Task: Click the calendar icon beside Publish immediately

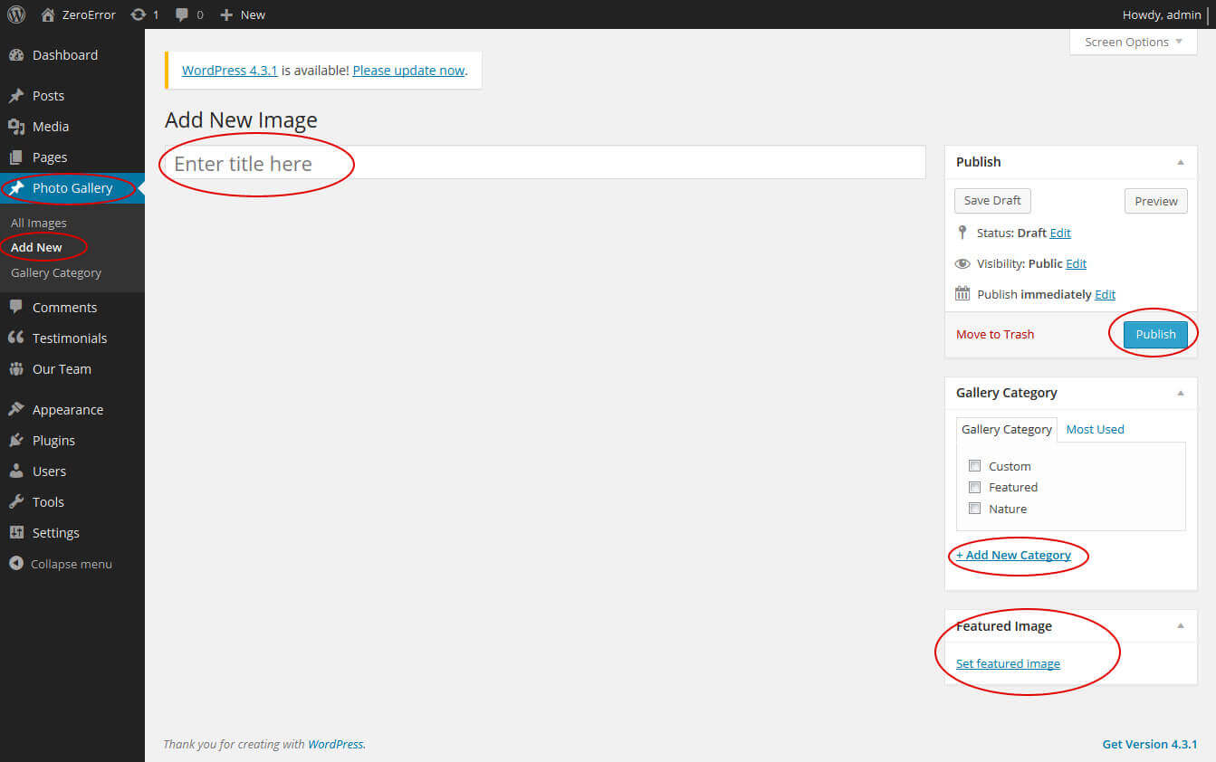Action: [x=962, y=294]
